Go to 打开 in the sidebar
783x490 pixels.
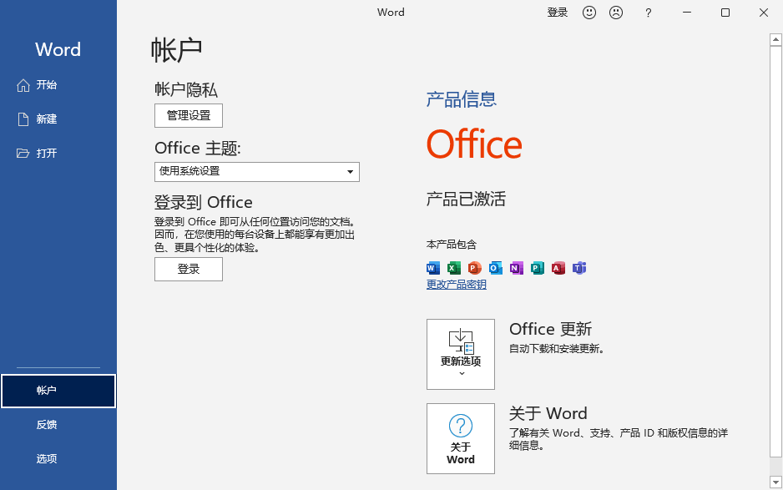pyautogui.click(x=58, y=153)
